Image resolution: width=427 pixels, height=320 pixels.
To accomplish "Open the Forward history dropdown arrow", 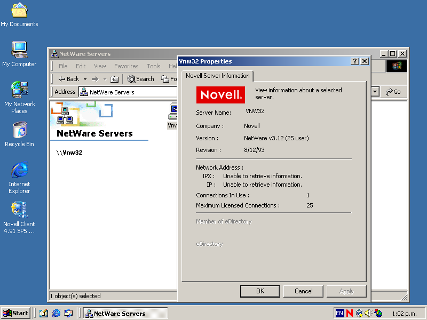I will pos(105,79).
